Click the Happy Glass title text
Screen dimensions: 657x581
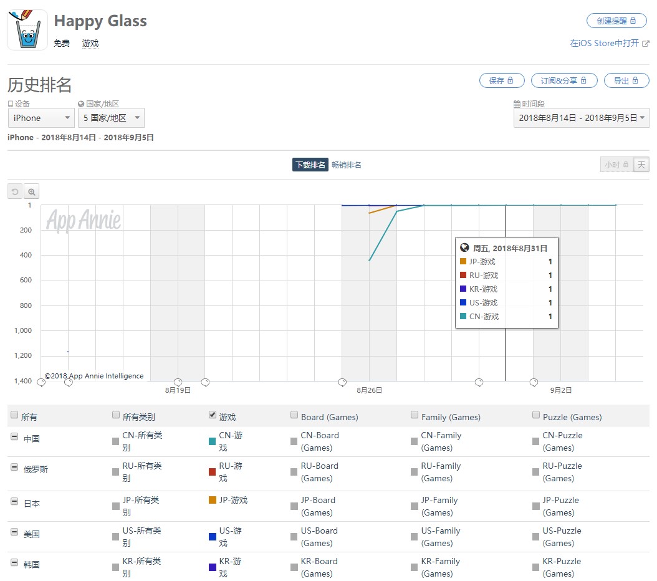coord(100,21)
